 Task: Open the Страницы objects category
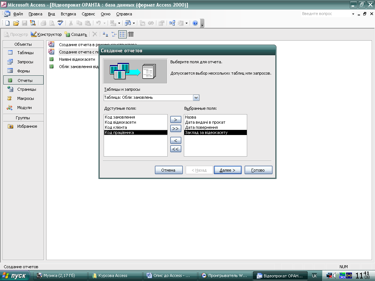(23, 89)
